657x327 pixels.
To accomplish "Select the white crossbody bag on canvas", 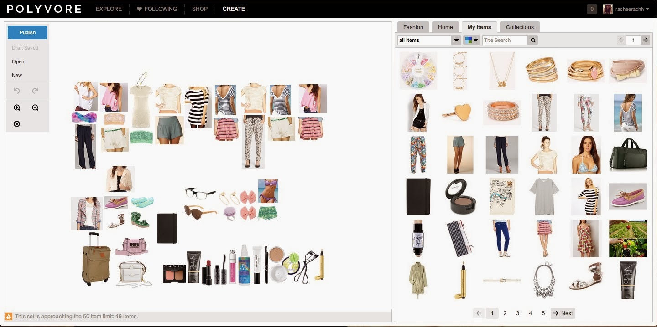I will point(133,274).
